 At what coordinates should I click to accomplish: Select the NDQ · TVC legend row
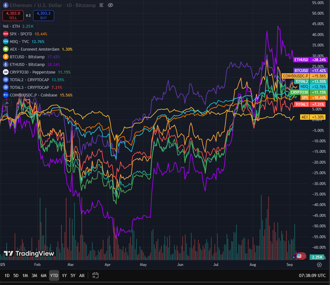(x=24, y=41)
